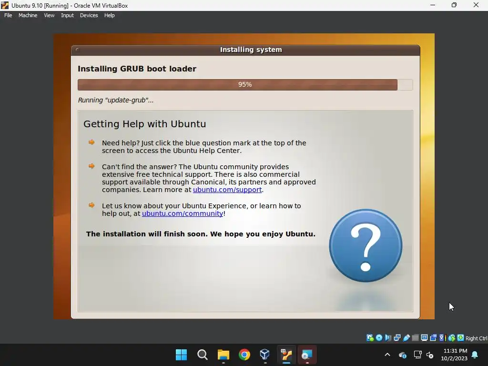Image resolution: width=488 pixels, height=366 pixels.
Task: Click the installer window corner menu button
Action: [x=77, y=50]
